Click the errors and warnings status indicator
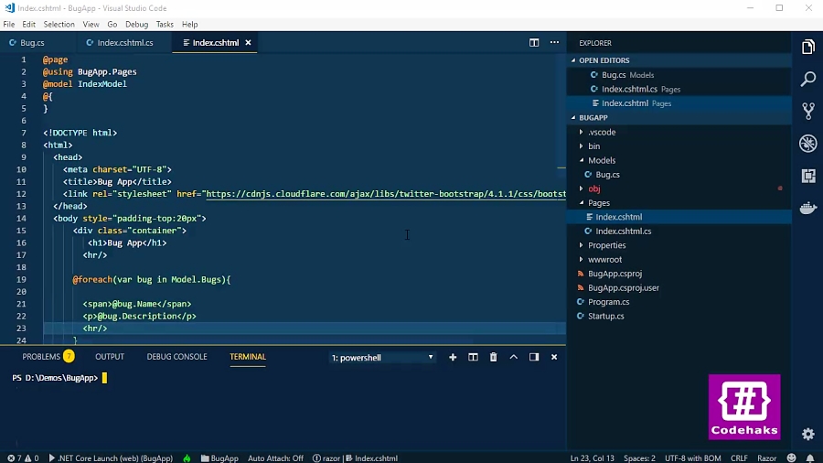Viewport: 823px width, 463px height. pyautogui.click(x=23, y=458)
